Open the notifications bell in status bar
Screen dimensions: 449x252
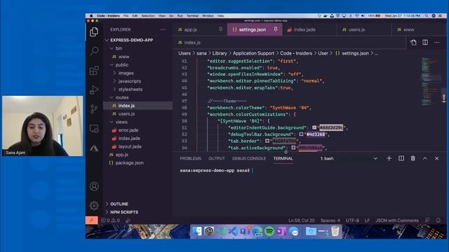click(438, 220)
